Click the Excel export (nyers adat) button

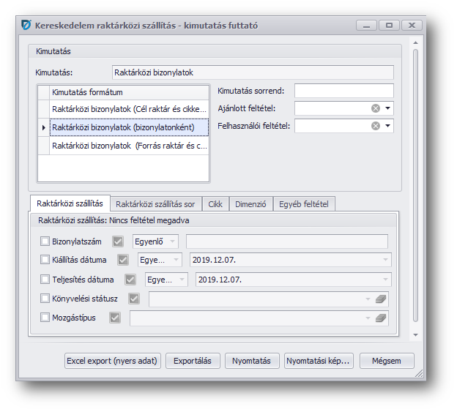click(x=112, y=361)
